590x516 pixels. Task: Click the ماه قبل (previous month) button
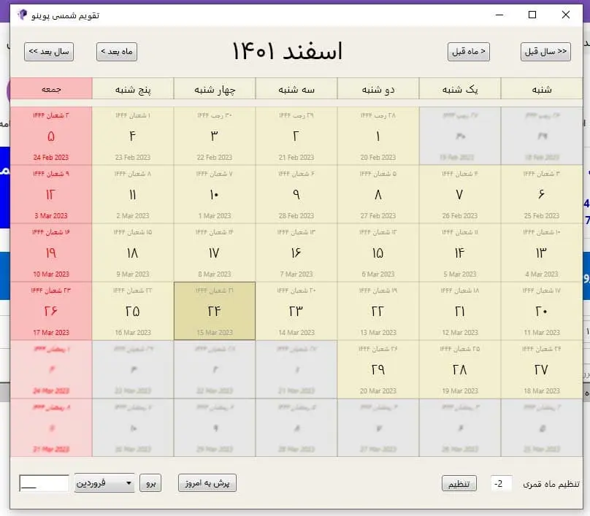(x=469, y=52)
